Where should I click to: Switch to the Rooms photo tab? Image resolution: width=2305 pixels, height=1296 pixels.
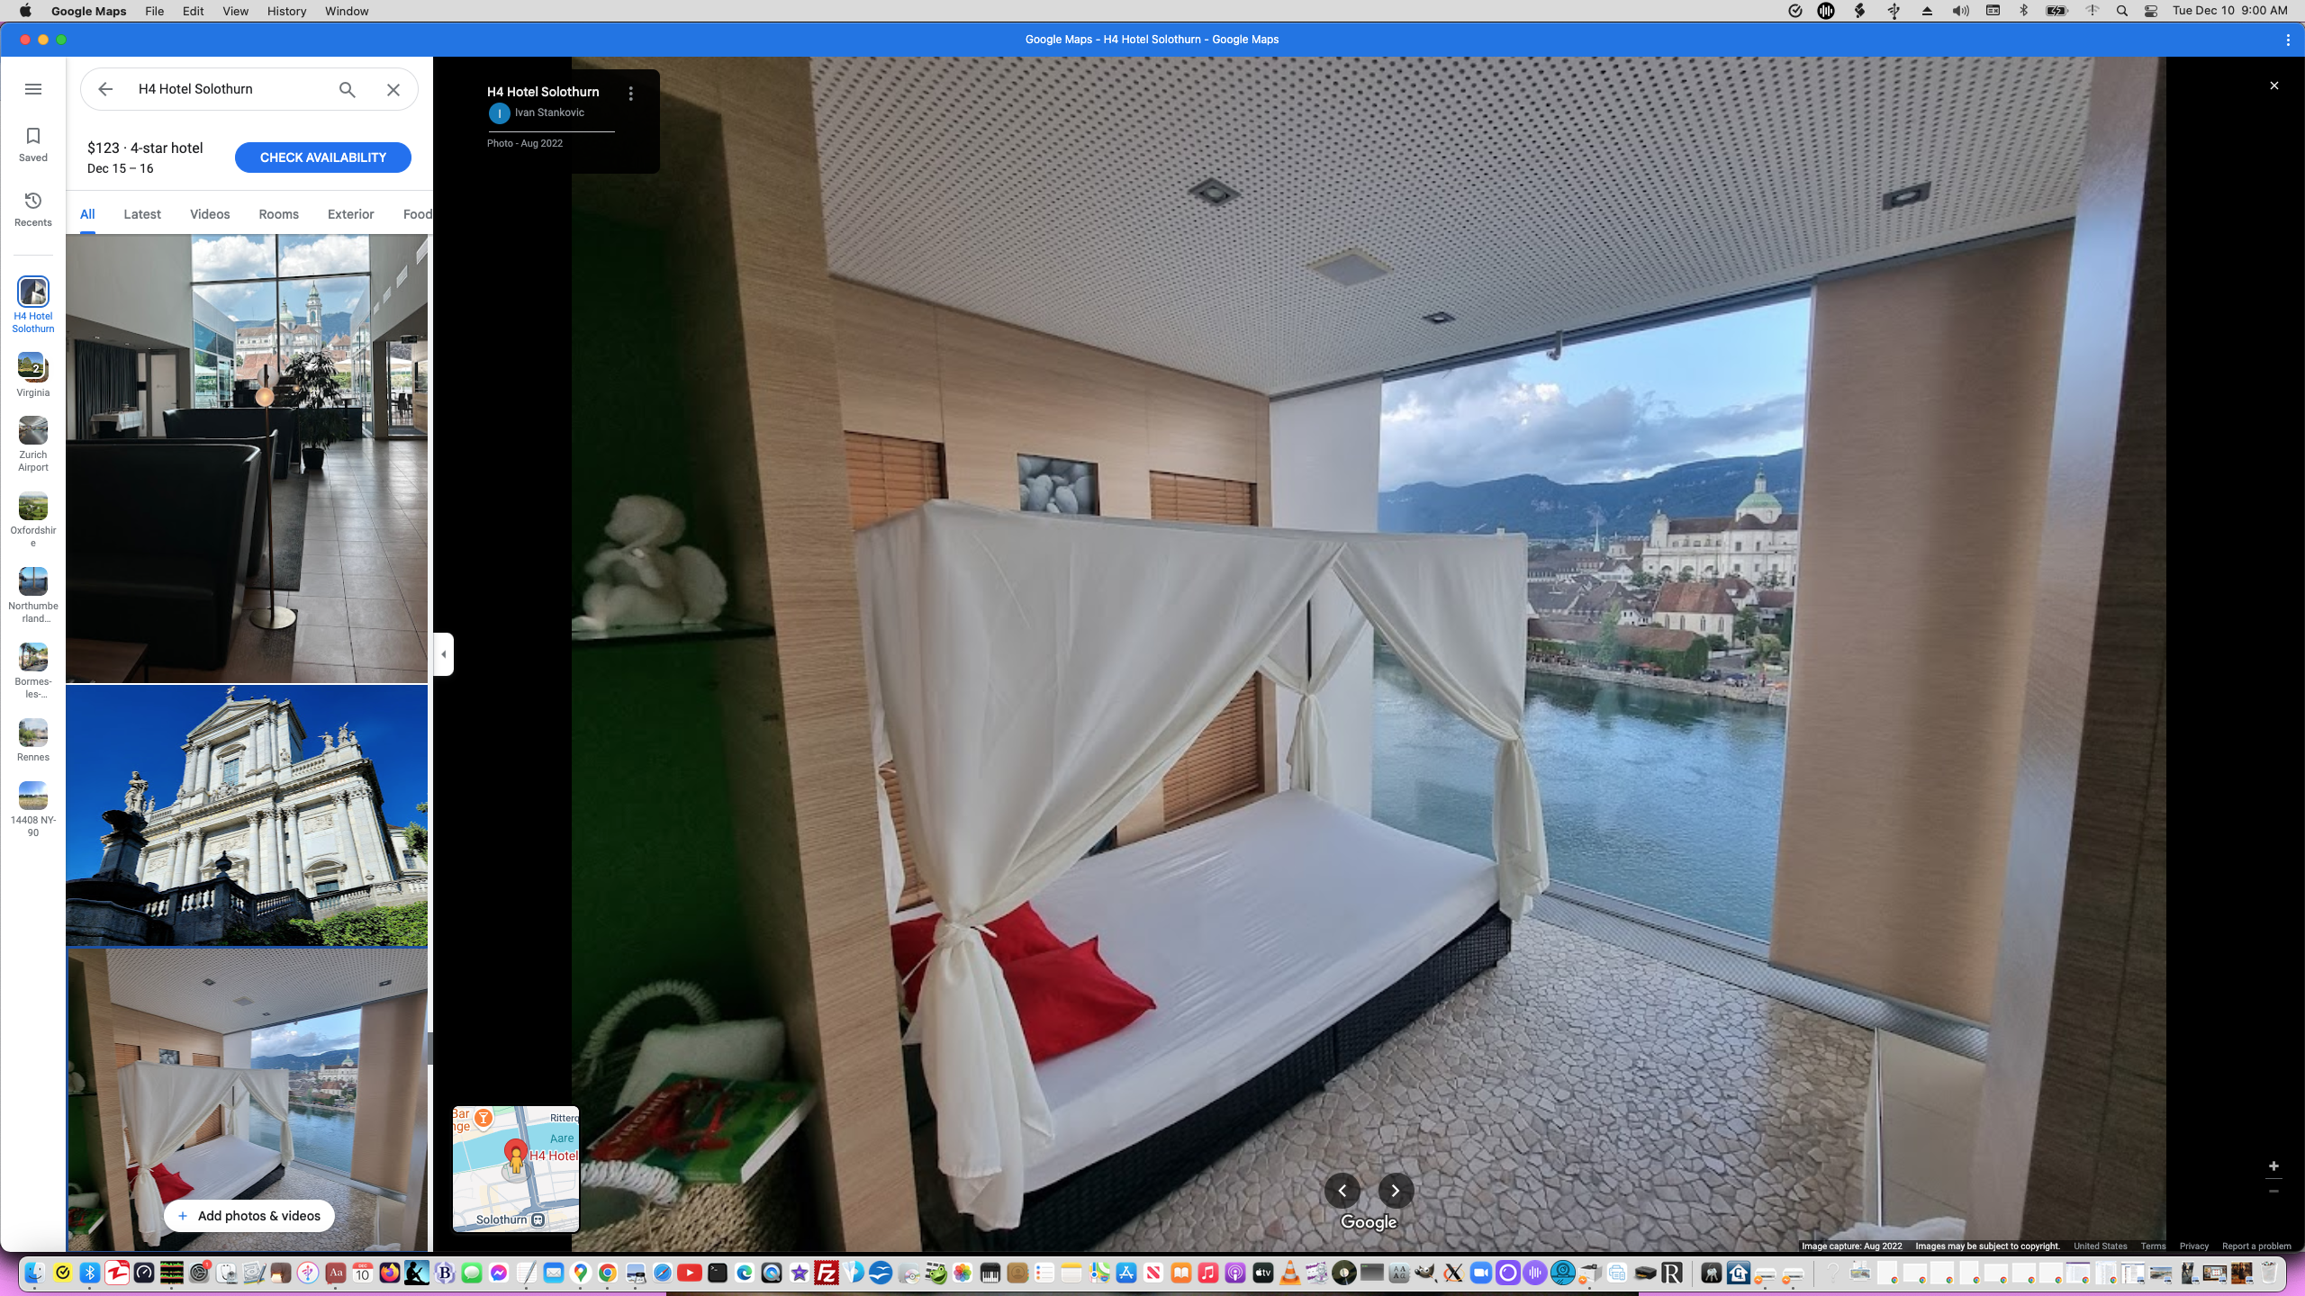point(278,214)
